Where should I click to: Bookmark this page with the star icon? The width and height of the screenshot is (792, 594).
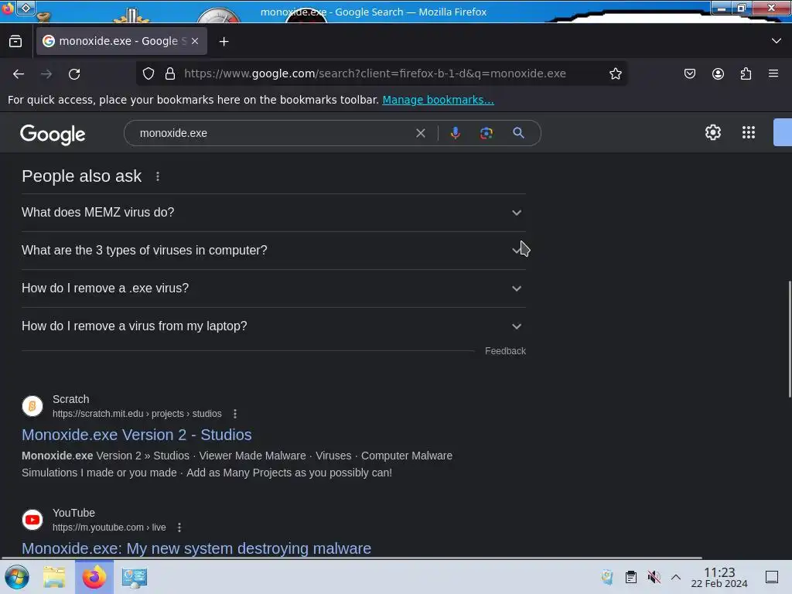pos(615,73)
